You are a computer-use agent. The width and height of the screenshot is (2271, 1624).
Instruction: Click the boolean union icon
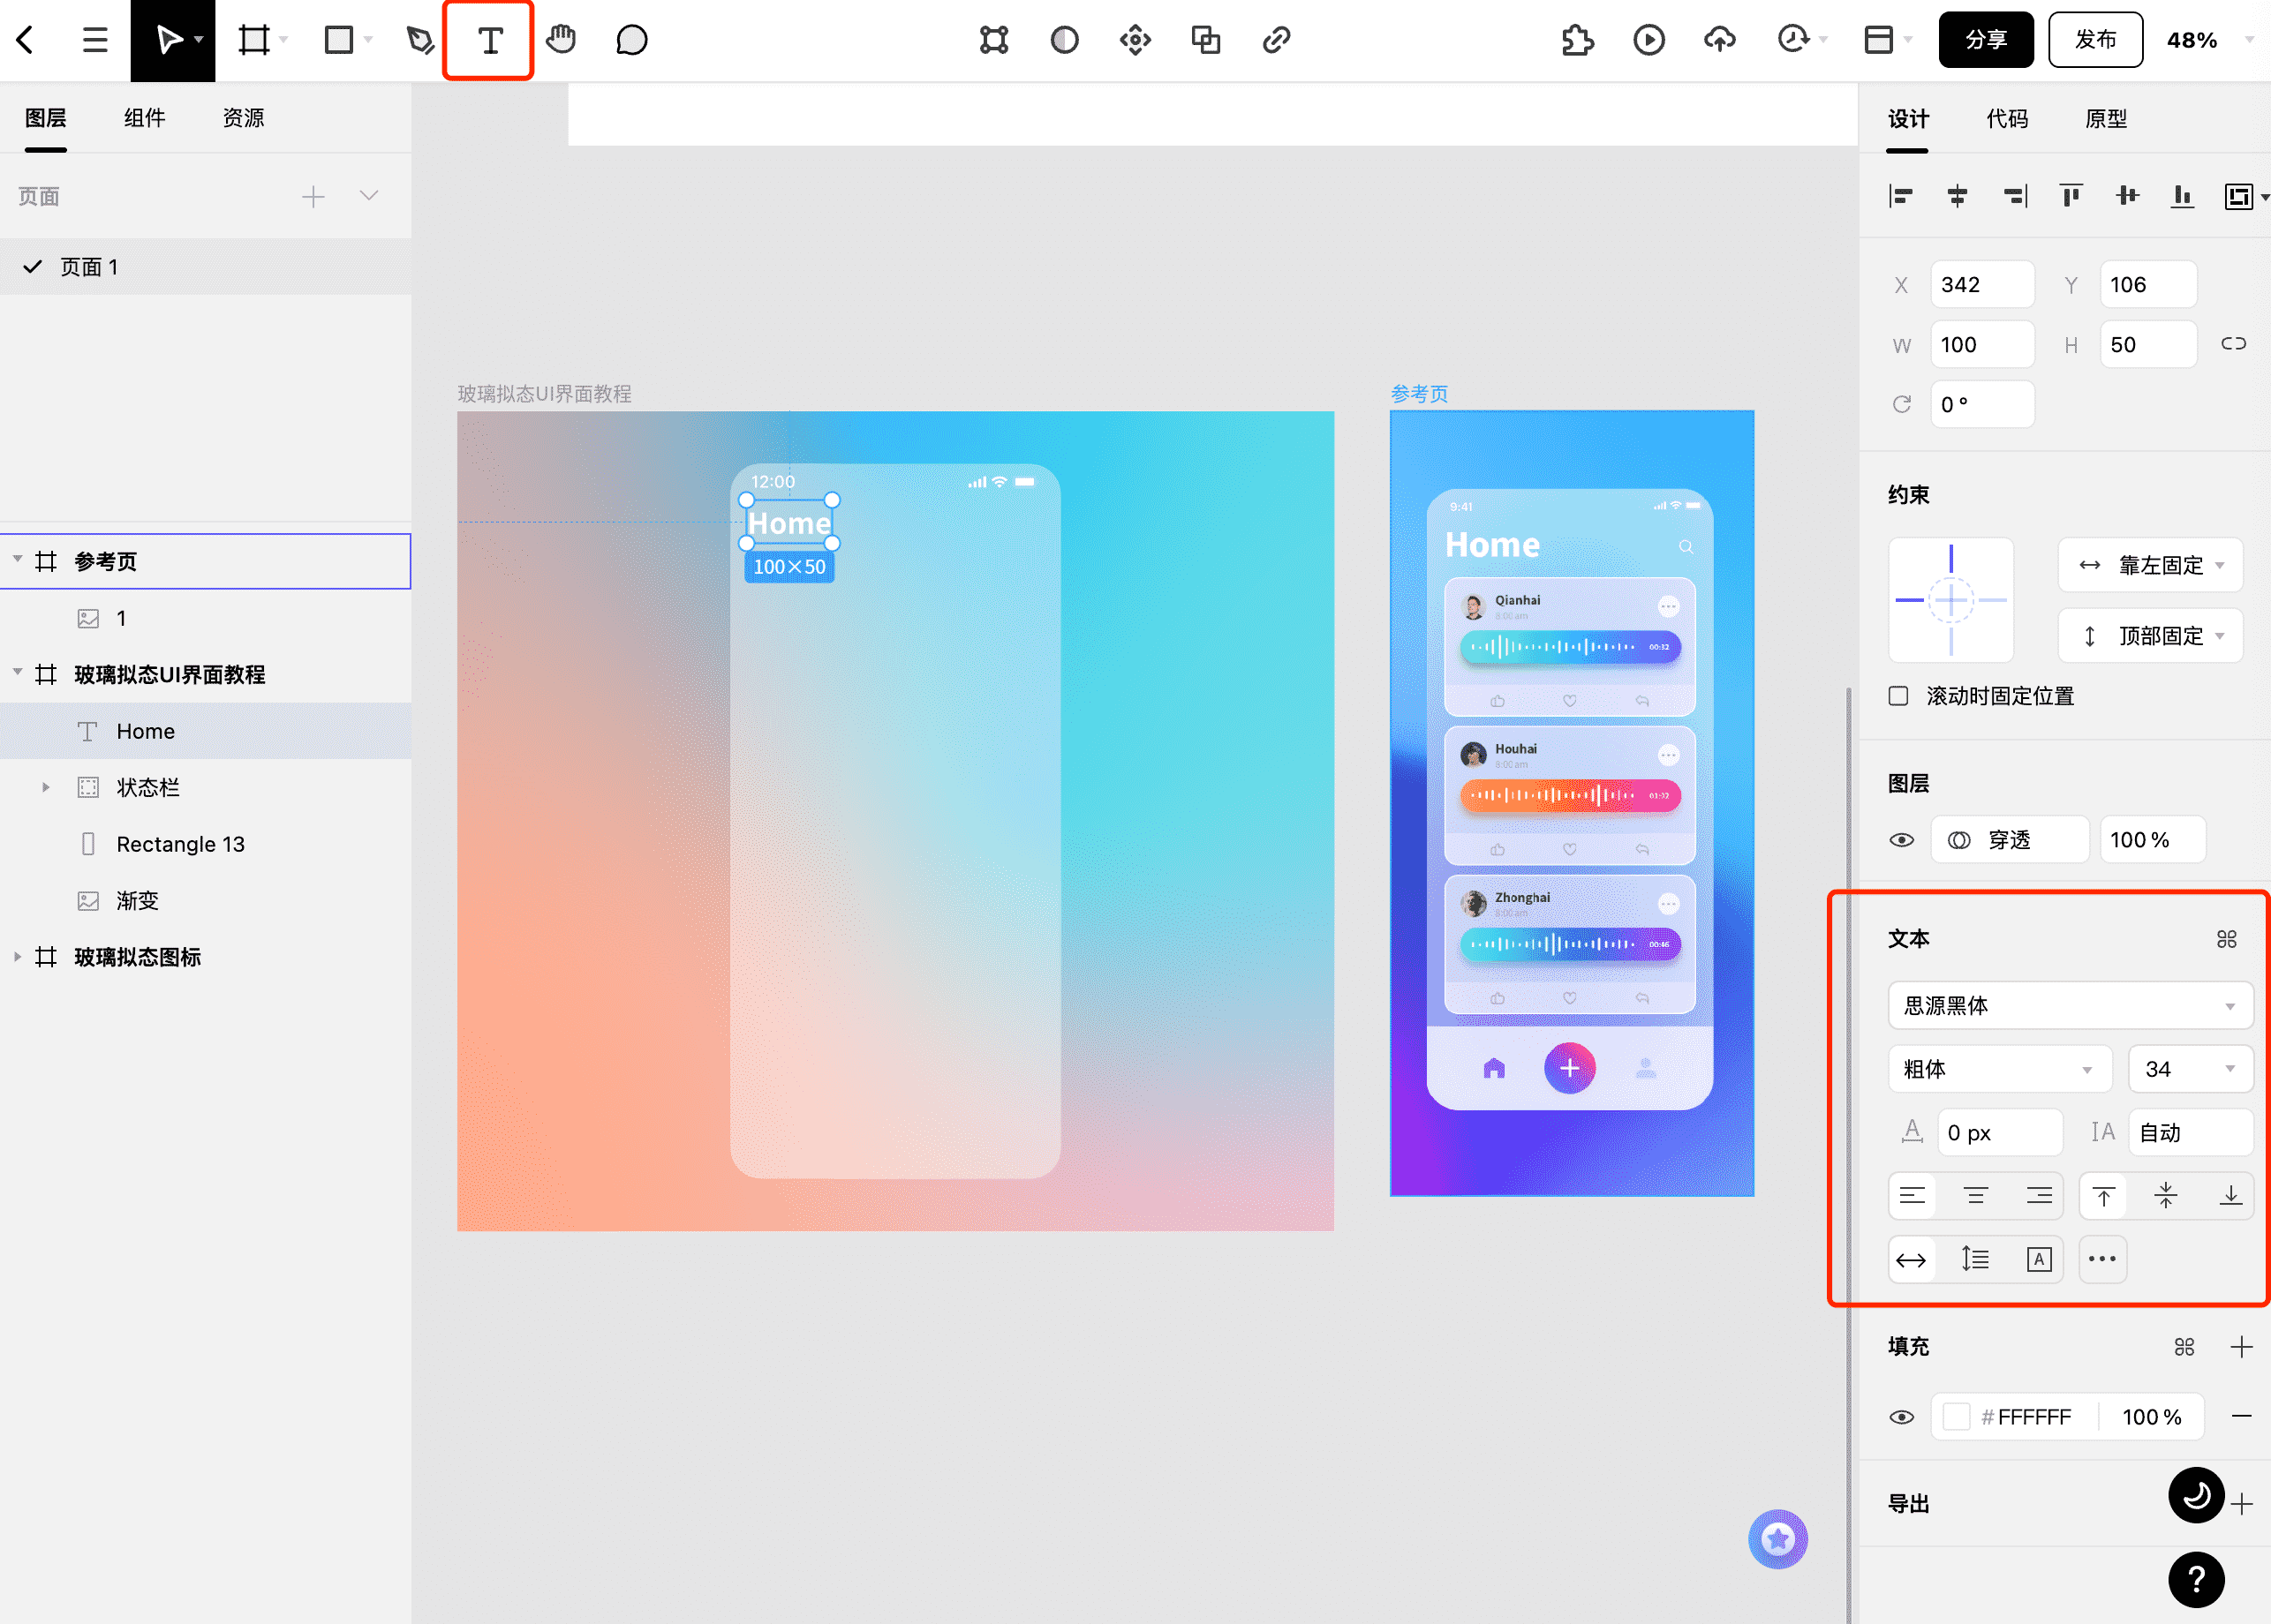coord(1205,40)
